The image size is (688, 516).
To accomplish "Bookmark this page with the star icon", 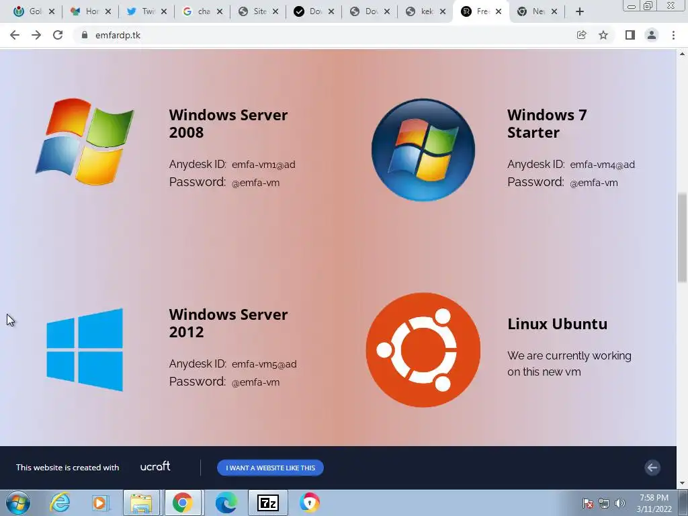I will [x=603, y=35].
